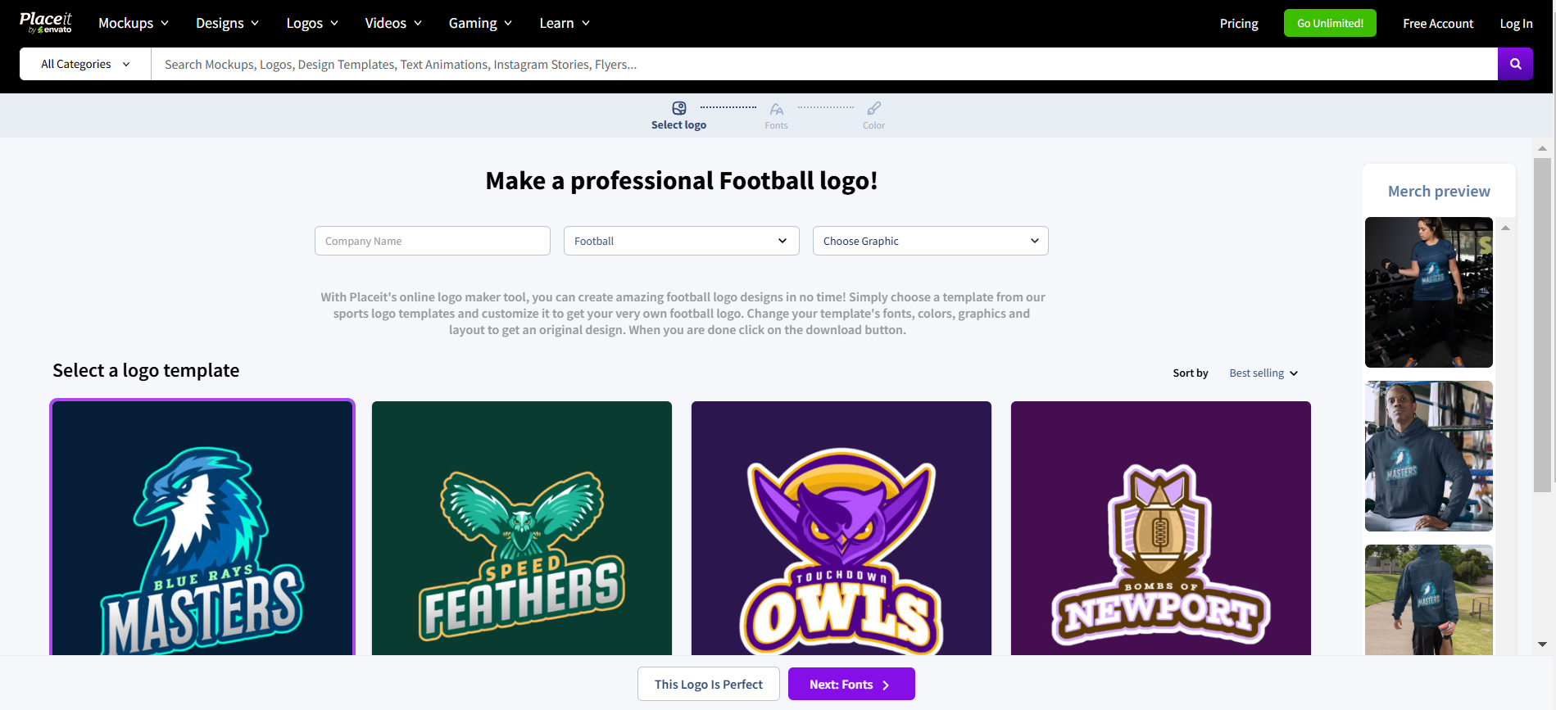Image resolution: width=1556 pixels, height=710 pixels.
Task: Open the Pricing link
Action: [x=1238, y=23]
